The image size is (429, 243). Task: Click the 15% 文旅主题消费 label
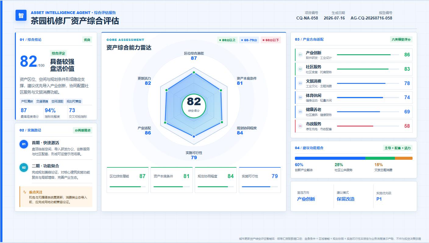pos(383,167)
